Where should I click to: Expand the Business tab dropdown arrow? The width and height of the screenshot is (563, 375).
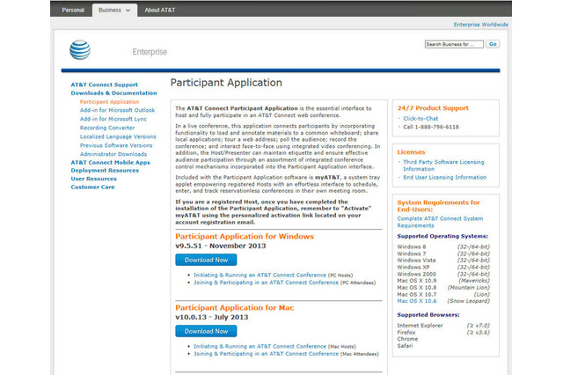point(128,11)
